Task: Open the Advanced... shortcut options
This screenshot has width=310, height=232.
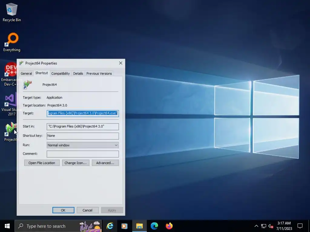Action: pos(105,163)
